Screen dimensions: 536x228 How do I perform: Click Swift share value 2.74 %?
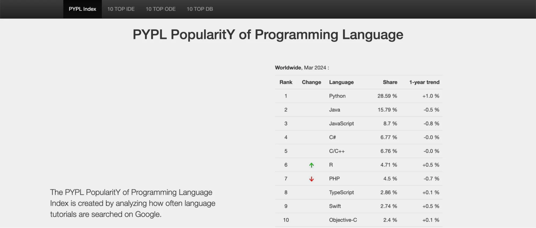[389, 206]
